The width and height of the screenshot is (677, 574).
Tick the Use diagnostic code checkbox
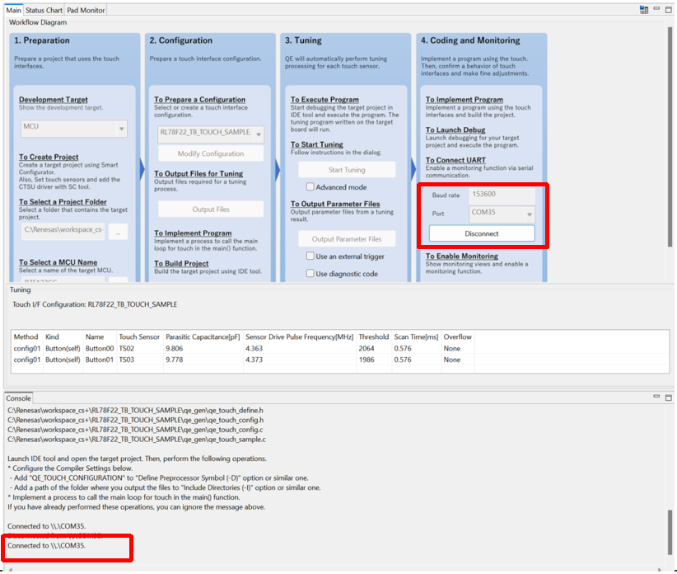coord(310,274)
